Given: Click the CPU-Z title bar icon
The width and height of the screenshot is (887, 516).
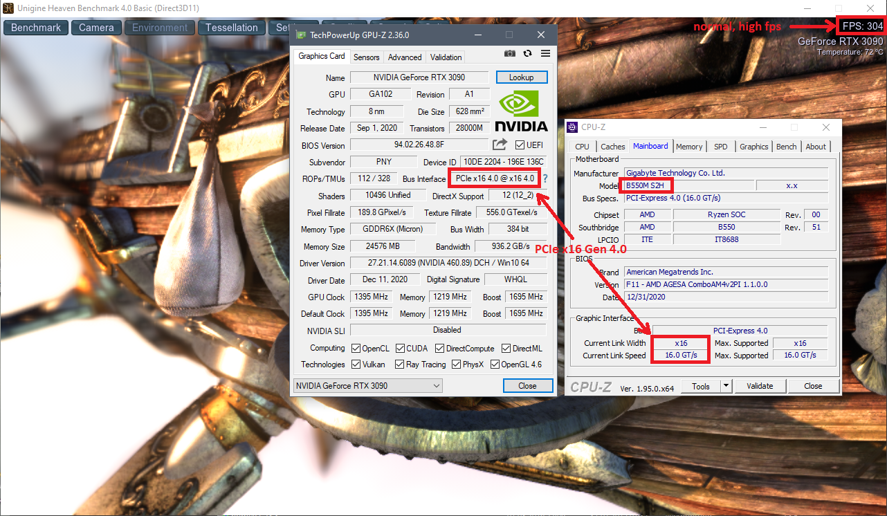Looking at the screenshot, I should click(572, 127).
